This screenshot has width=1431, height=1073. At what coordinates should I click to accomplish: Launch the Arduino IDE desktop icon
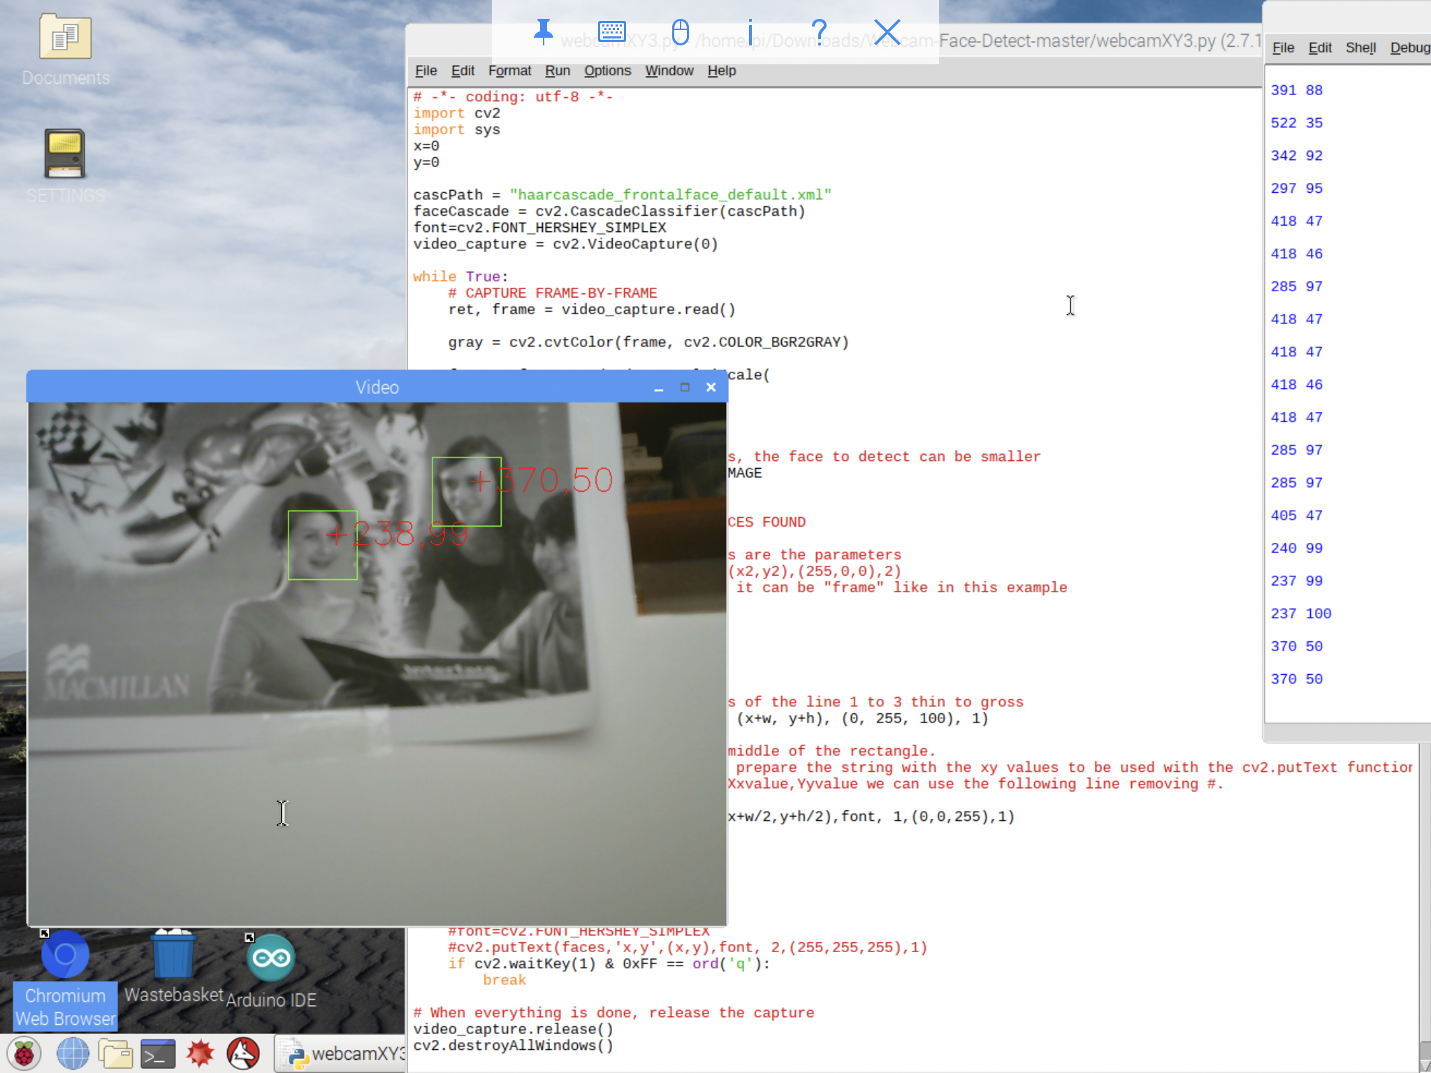(x=271, y=972)
